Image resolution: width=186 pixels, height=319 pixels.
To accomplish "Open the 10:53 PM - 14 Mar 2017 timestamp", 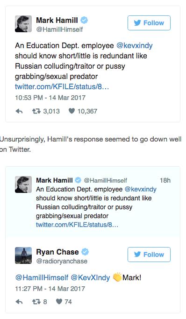I will [x=50, y=98].
